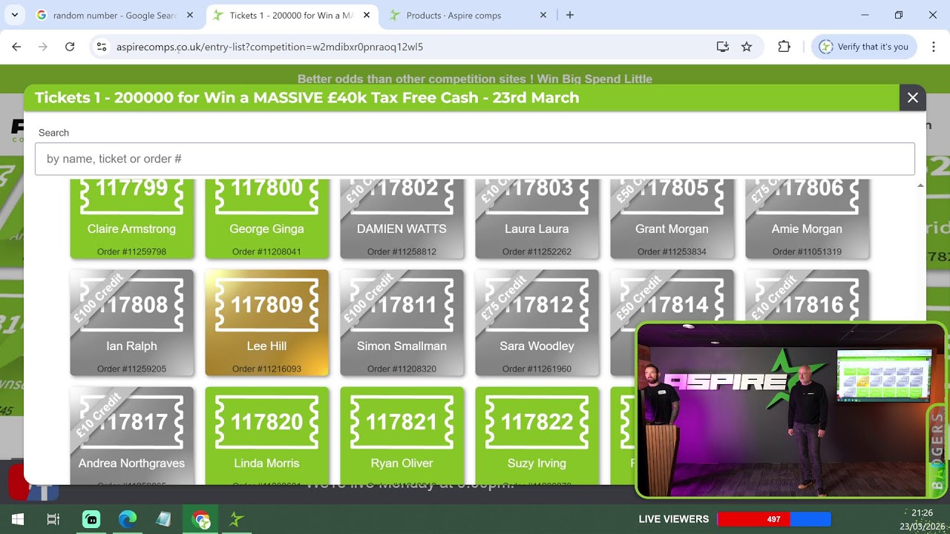Switch to the Products · Aspire comps tab
950x534 pixels.
468,15
